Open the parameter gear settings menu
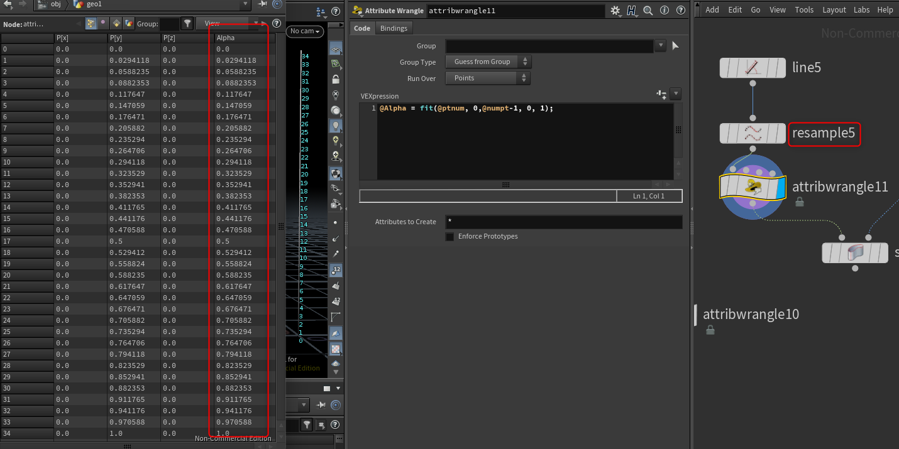 615,11
